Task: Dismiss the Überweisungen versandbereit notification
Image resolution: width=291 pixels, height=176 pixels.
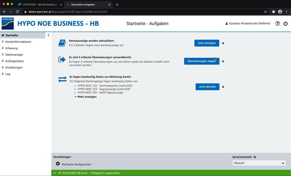Action: click(223, 62)
